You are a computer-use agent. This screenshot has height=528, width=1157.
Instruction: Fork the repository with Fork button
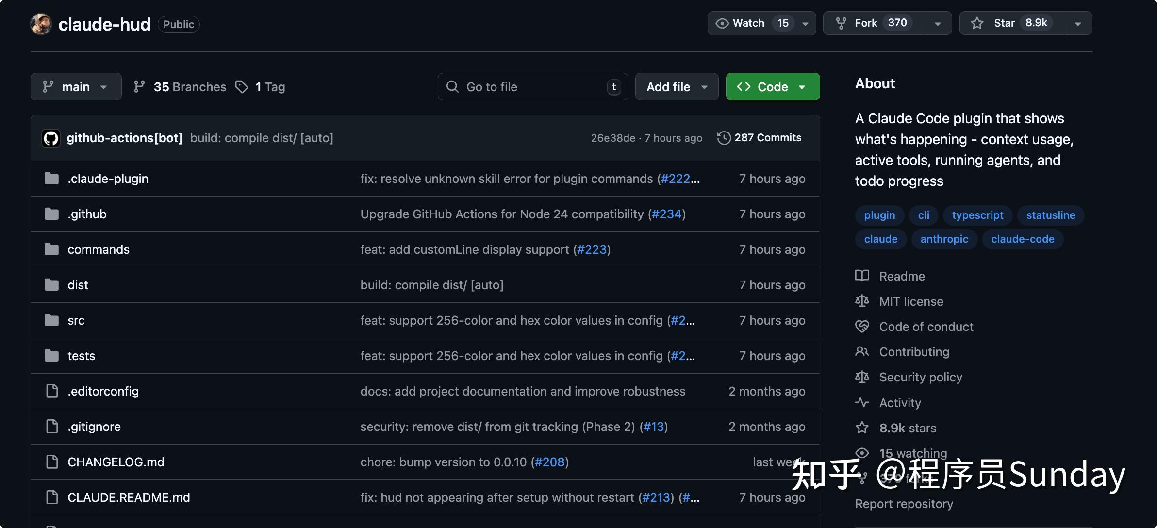coord(873,23)
